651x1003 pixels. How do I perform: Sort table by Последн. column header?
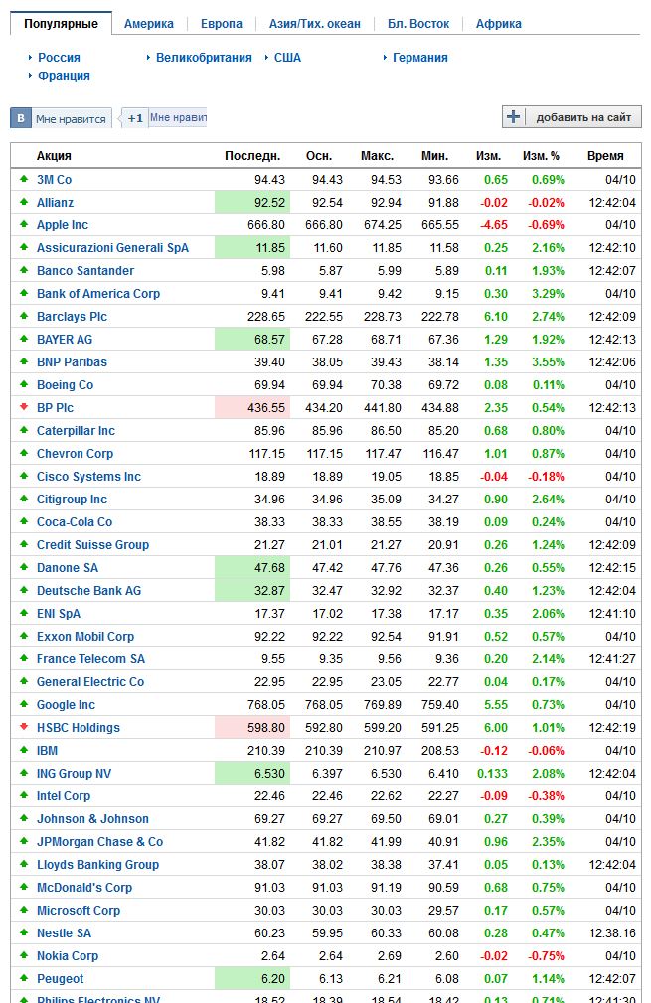tap(252, 156)
